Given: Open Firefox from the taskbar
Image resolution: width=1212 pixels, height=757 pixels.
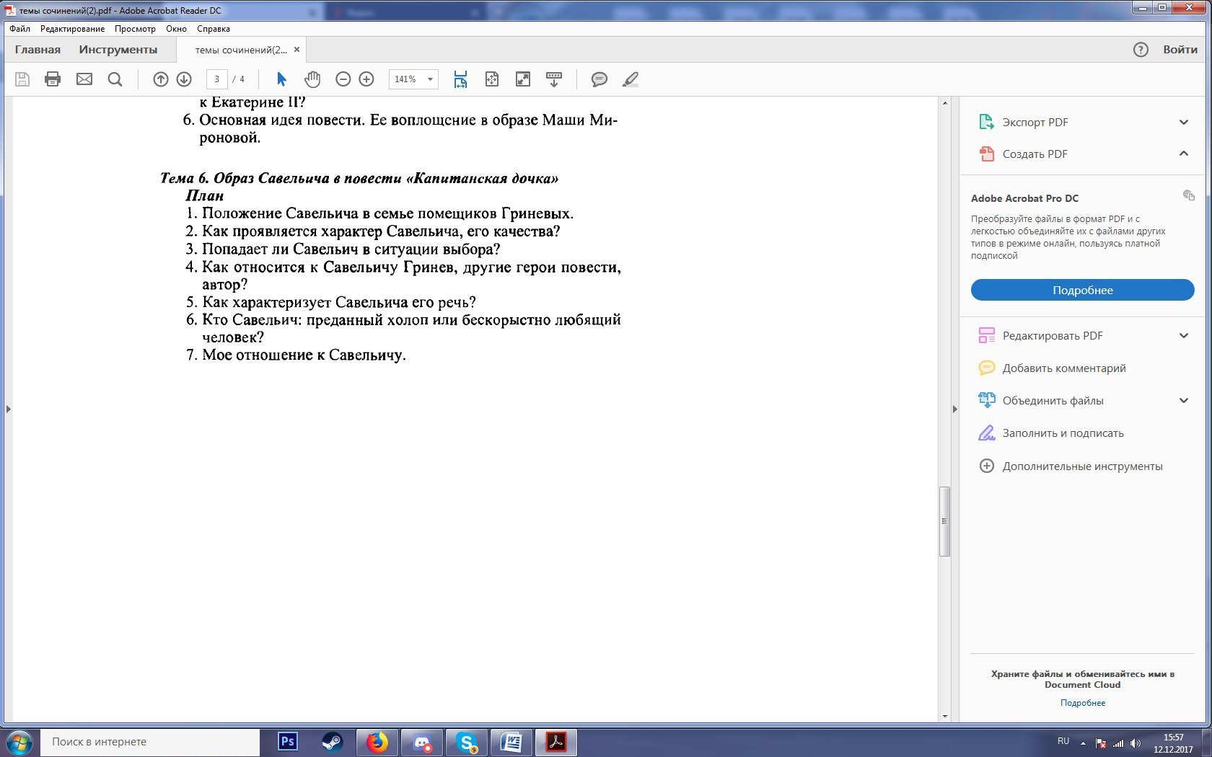Looking at the screenshot, I should [377, 742].
